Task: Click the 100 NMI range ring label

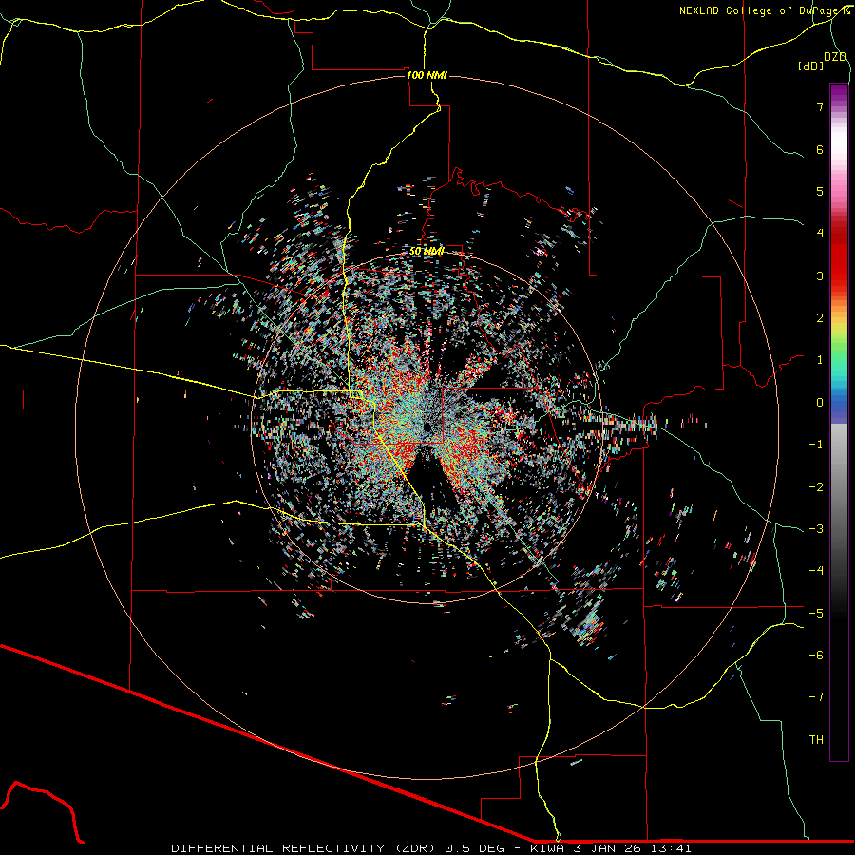Action: click(x=427, y=75)
